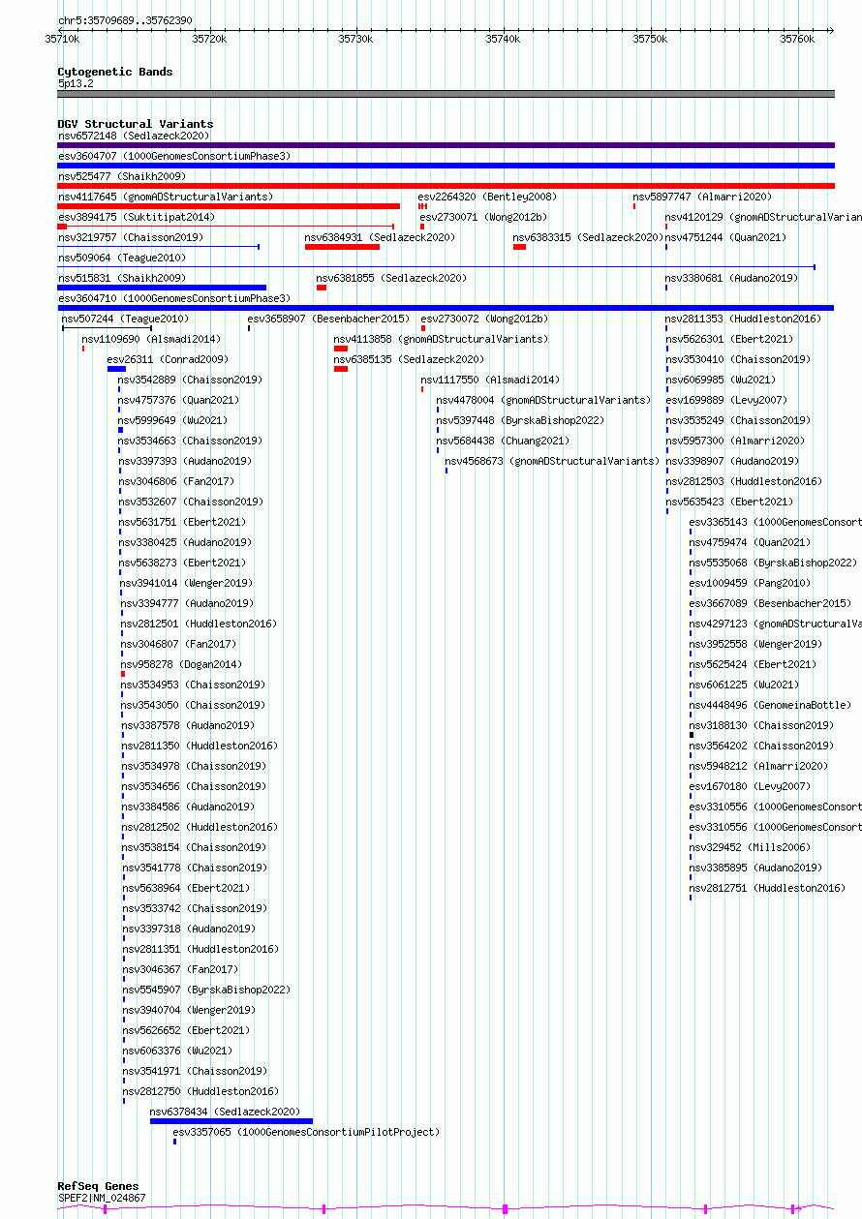Select the esv3658907 (Besenbacher2015) label
This screenshot has height=1219, width=862.
tap(328, 319)
